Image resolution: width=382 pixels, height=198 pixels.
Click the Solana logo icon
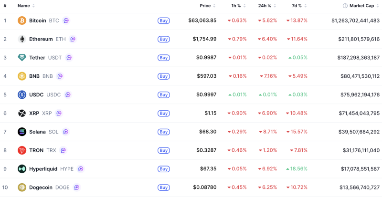point(22,132)
